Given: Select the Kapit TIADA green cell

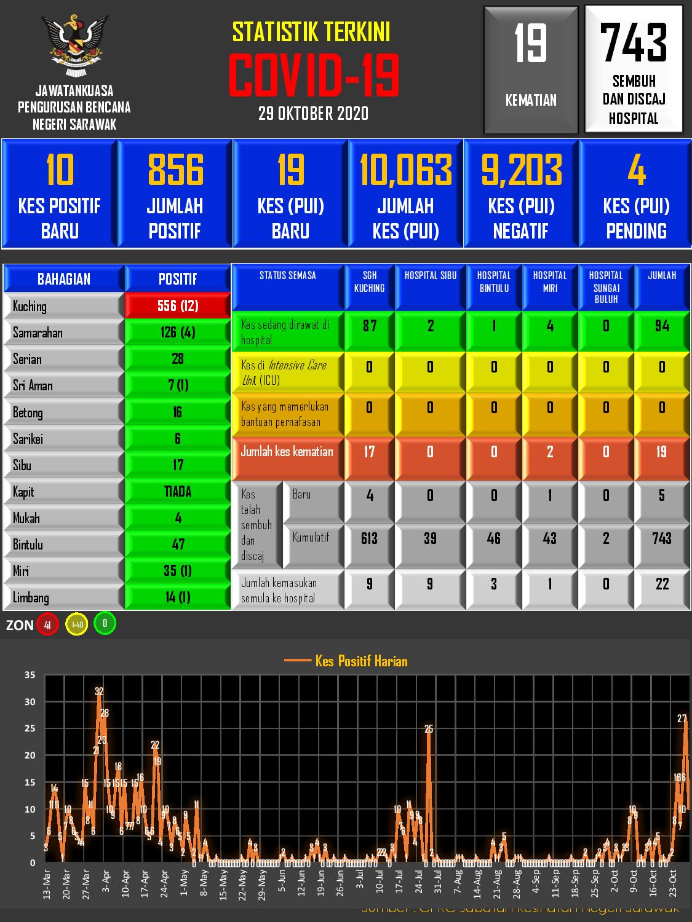Looking at the screenshot, I should [178, 492].
